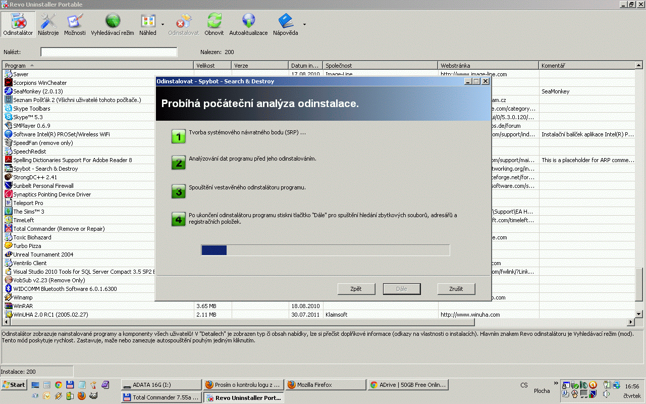Select Synaptics Pointing Device Driver row
646x404 pixels.
click(x=52, y=194)
